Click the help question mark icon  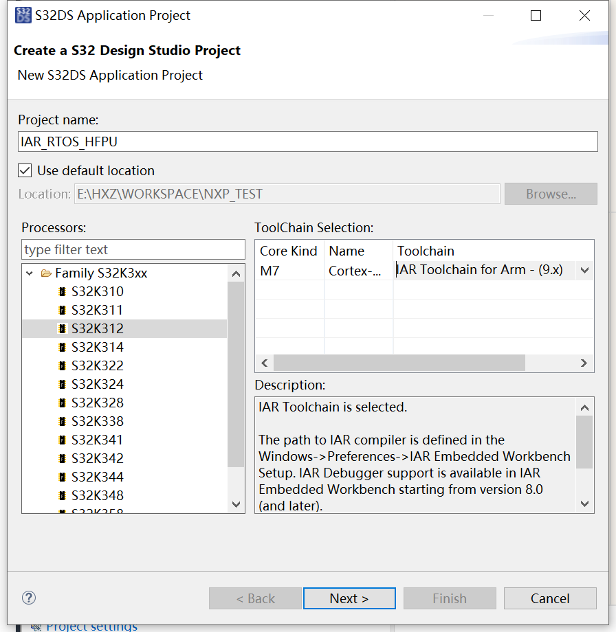pos(29,598)
